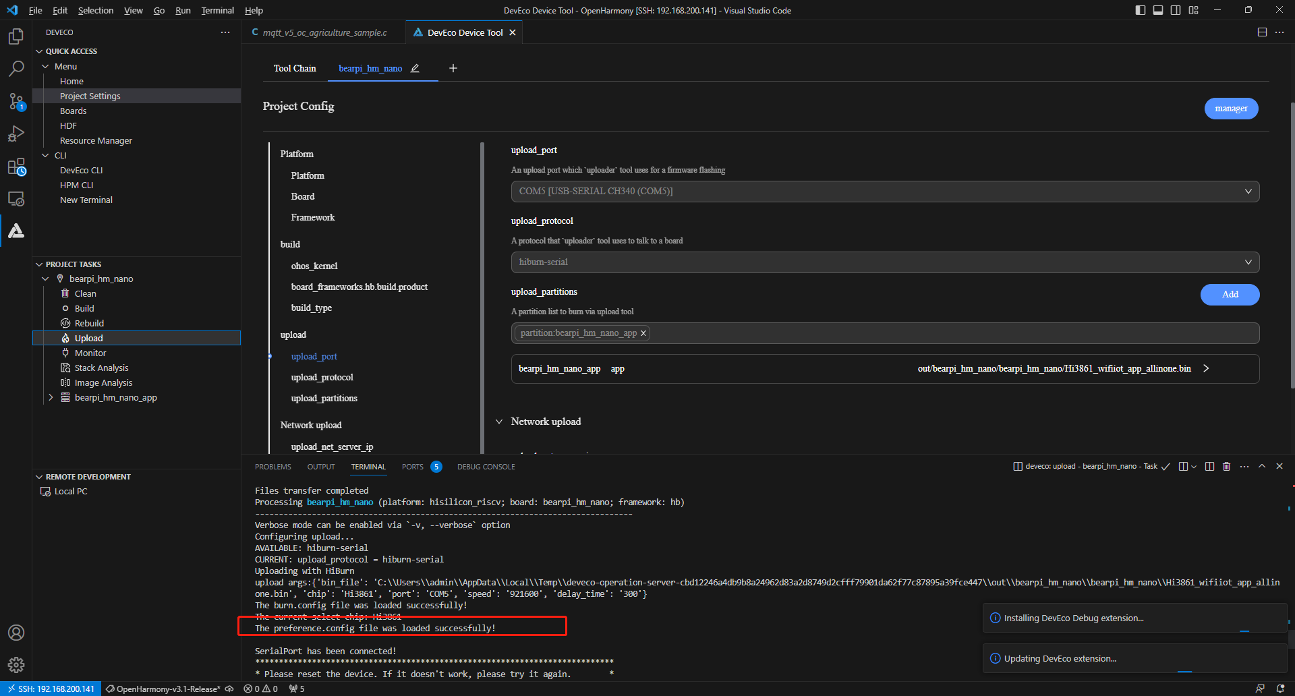The height and width of the screenshot is (696, 1295).
Task: Toggle the secondary side bar from the title bar
Action: point(1176,10)
